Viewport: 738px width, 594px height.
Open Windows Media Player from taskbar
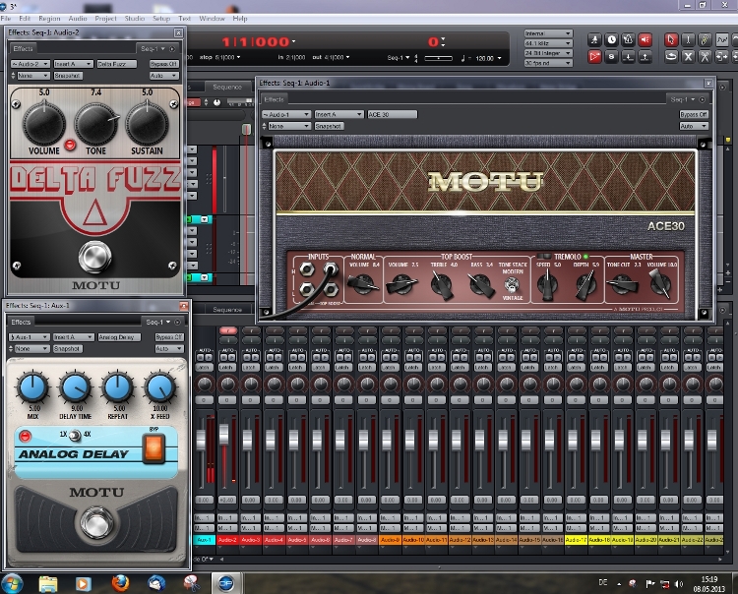pyautogui.click(x=84, y=583)
